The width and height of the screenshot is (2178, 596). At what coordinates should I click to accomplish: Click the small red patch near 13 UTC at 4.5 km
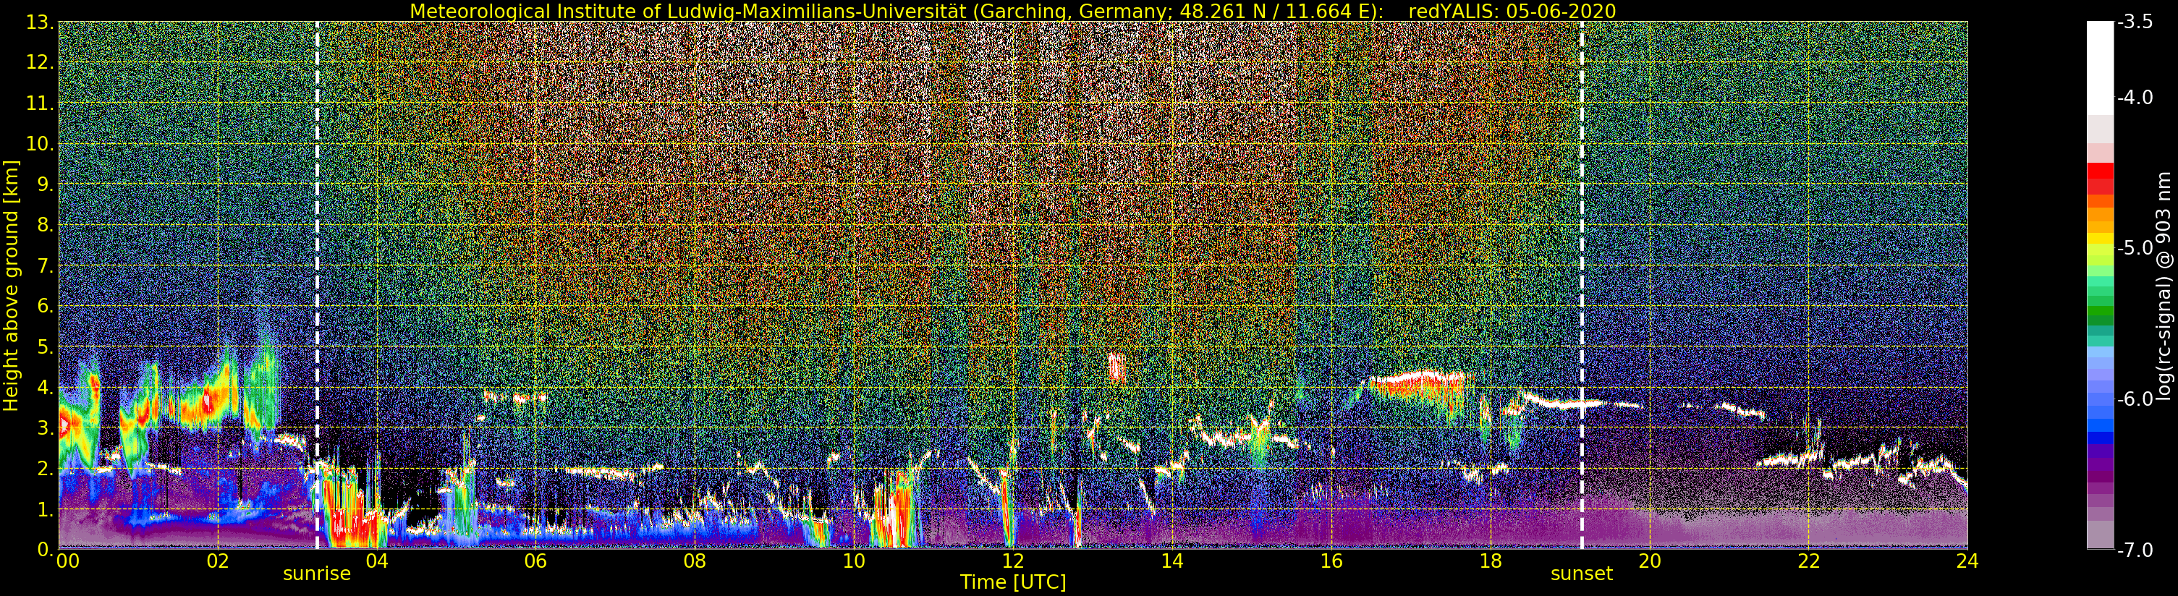(x=1117, y=367)
